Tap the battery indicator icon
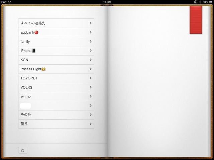Viewport: 214px width, 160px height. 211,2
